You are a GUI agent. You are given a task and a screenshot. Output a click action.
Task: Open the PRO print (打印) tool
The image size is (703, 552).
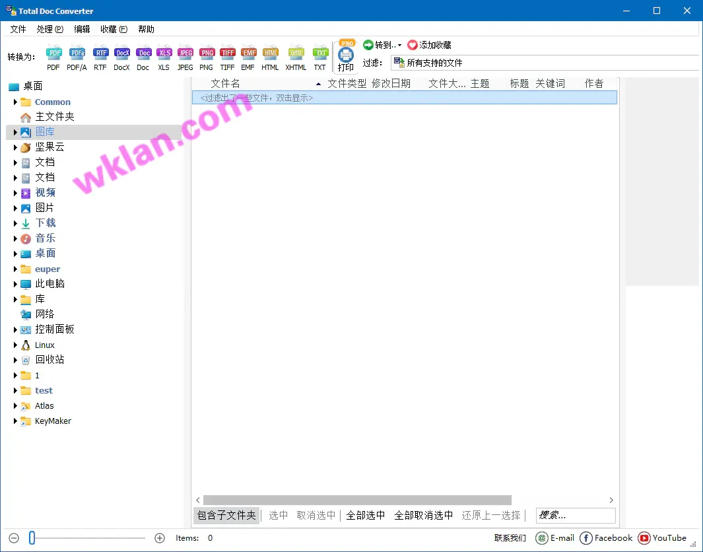[346, 55]
